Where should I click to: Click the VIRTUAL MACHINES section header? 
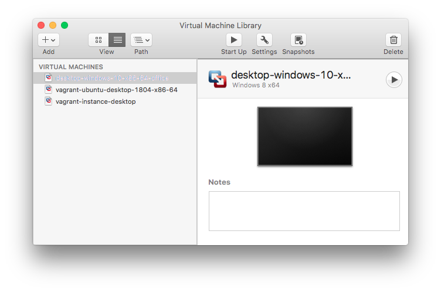coord(71,67)
